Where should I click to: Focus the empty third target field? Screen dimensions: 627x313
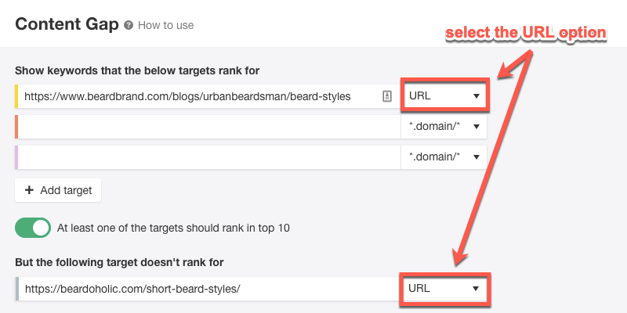pyautogui.click(x=208, y=157)
